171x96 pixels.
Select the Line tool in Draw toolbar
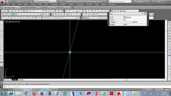(2, 22)
